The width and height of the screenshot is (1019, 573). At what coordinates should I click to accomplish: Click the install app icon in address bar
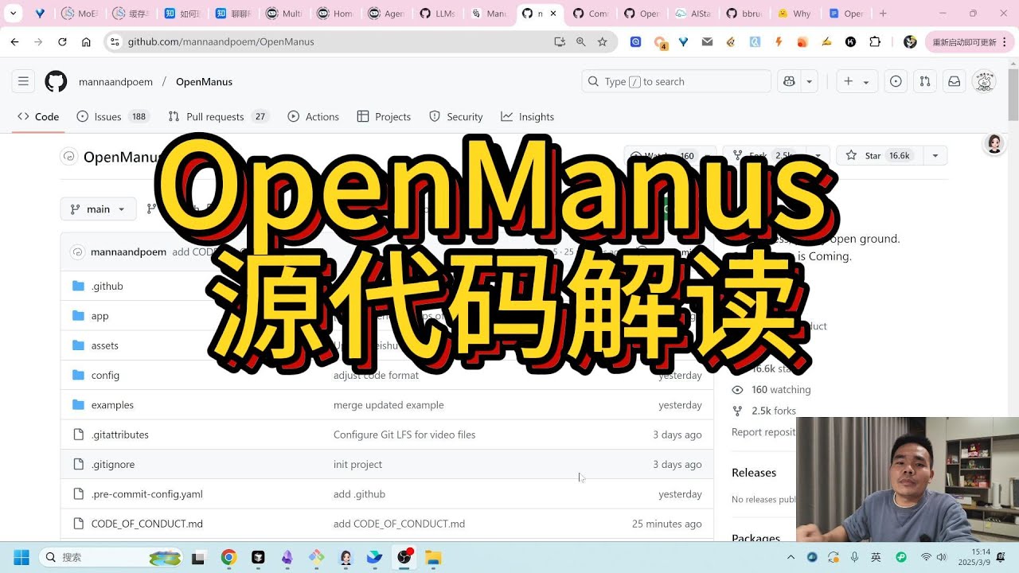click(x=560, y=41)
